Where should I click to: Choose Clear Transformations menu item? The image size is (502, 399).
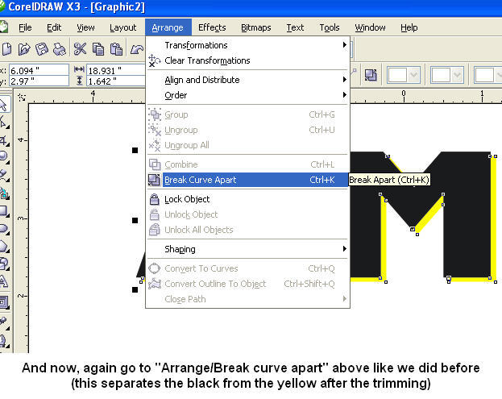click(247, 60)
